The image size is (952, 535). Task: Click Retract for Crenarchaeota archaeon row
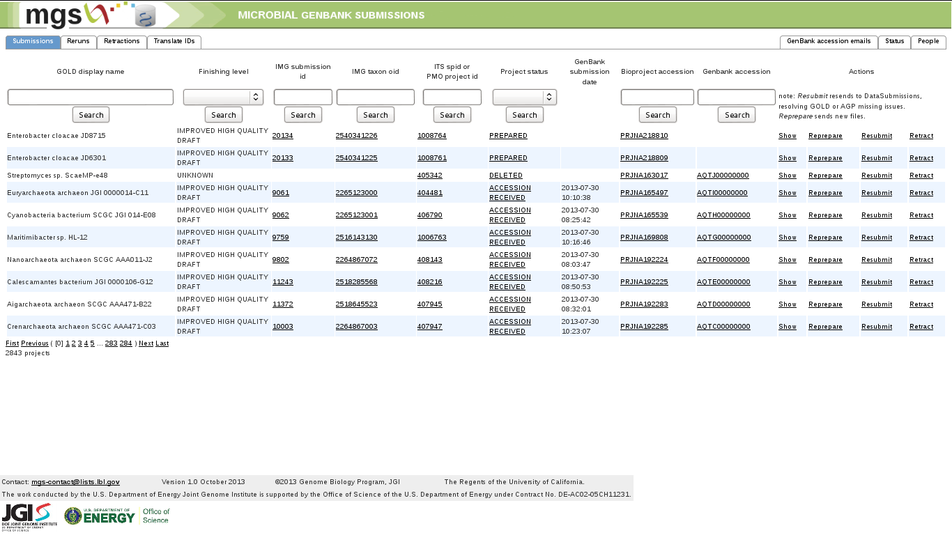tap(921, 327)
